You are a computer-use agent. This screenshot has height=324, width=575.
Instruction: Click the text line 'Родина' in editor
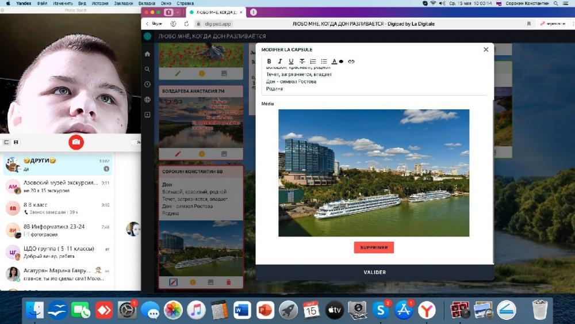274,89
